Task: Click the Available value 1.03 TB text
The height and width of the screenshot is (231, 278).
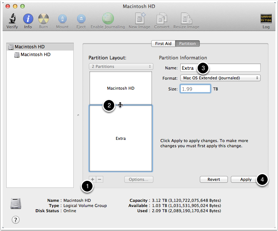Action: pyautogui.click(x=186, y=206)
